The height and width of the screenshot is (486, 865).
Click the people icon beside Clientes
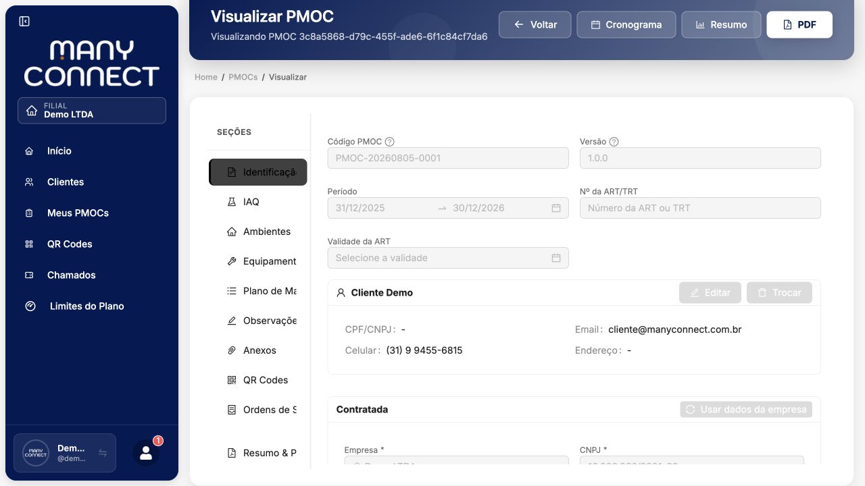[29, 182]
